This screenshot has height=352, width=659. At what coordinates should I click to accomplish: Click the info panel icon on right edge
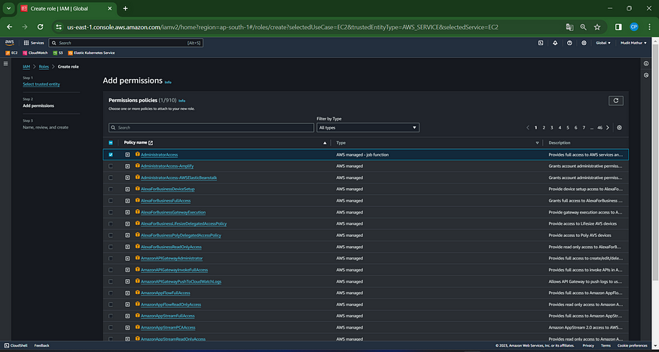pyautogui.click(x=646, y=63)
